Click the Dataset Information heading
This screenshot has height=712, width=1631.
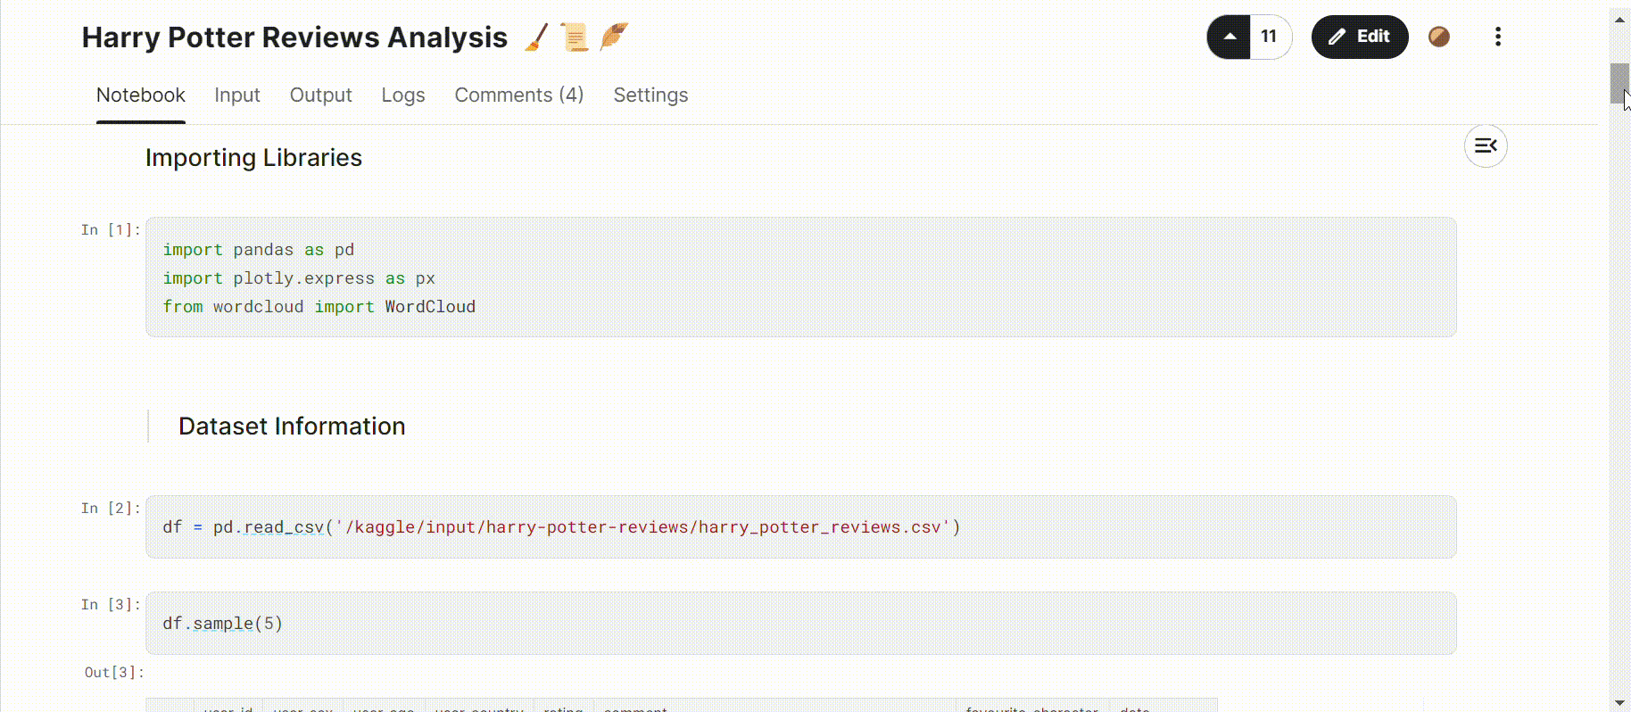click(x=292, y=426)
